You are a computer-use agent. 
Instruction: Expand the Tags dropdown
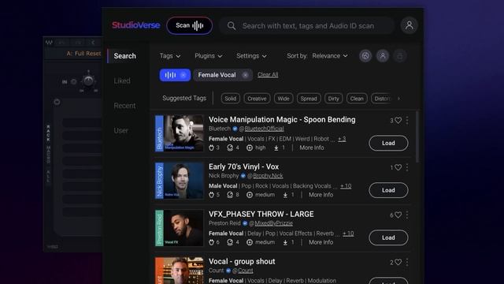170,56
